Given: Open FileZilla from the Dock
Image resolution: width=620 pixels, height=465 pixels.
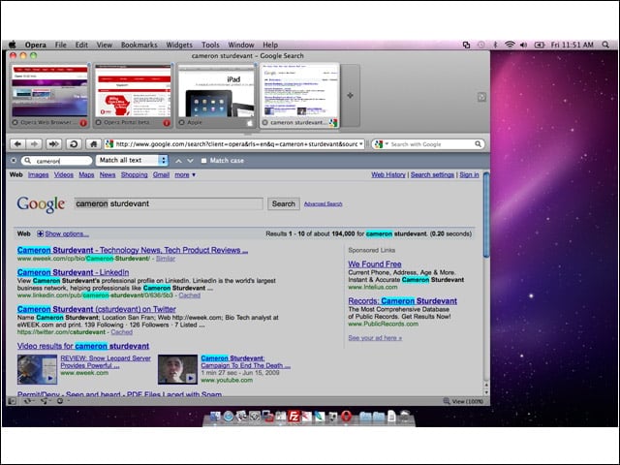Looking at the screenshot, I should coord(294,417).
